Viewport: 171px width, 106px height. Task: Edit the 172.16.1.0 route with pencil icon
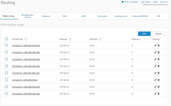pyautogui.click(x=155, y=46)
